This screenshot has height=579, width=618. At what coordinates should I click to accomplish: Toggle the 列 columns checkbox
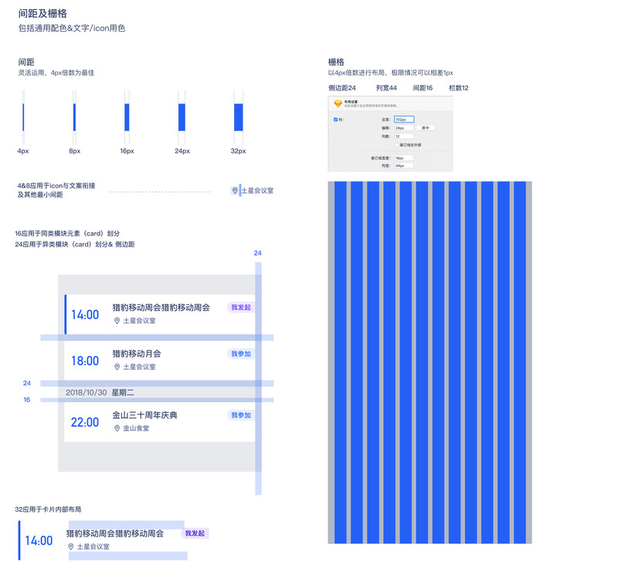coord(336,120)
